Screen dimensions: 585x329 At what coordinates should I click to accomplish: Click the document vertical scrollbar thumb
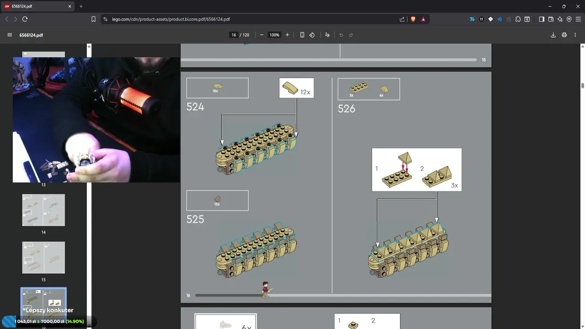click(x=583, y=86)
